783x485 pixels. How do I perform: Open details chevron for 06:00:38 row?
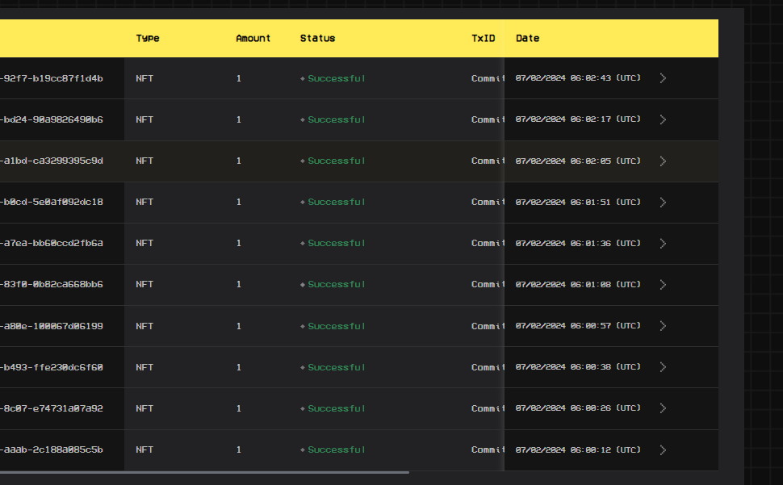663,367
